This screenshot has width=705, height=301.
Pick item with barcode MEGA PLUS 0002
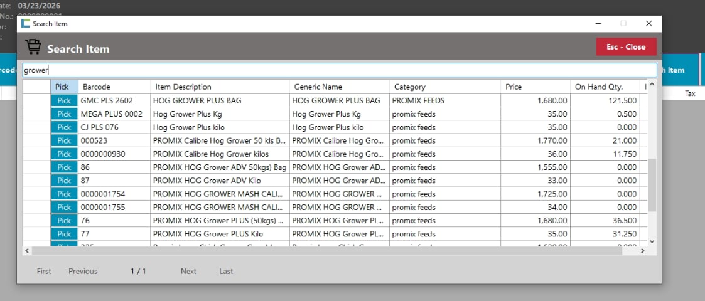pos(64,114)
